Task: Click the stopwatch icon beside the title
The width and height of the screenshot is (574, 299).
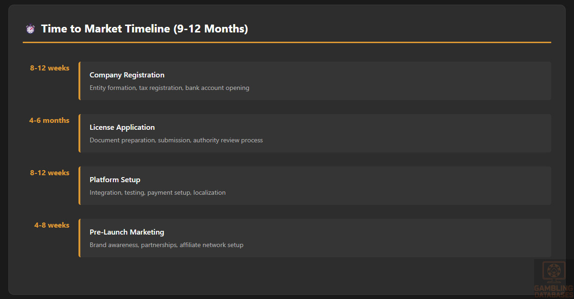Action: click(x=30, y=29)
